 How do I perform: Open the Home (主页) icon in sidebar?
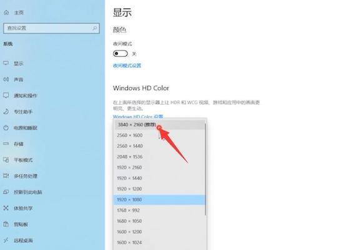[x=6, y=12]
